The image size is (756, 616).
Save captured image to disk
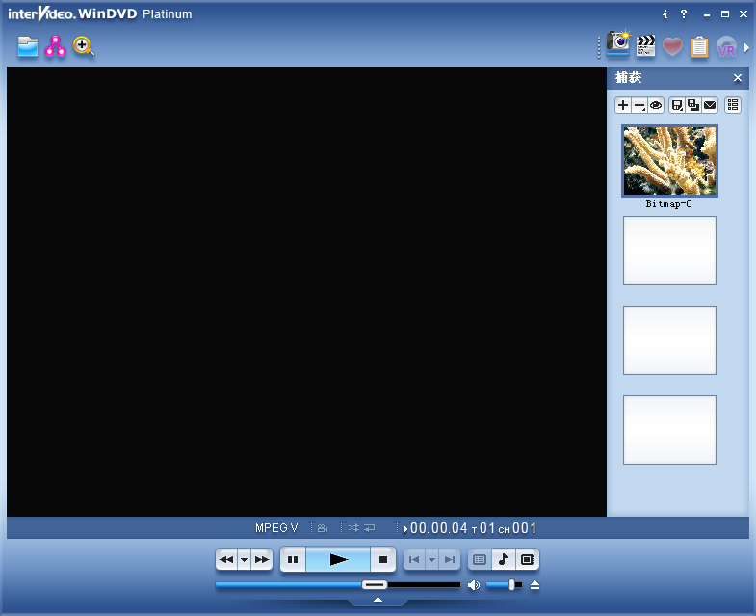[677, 105]
